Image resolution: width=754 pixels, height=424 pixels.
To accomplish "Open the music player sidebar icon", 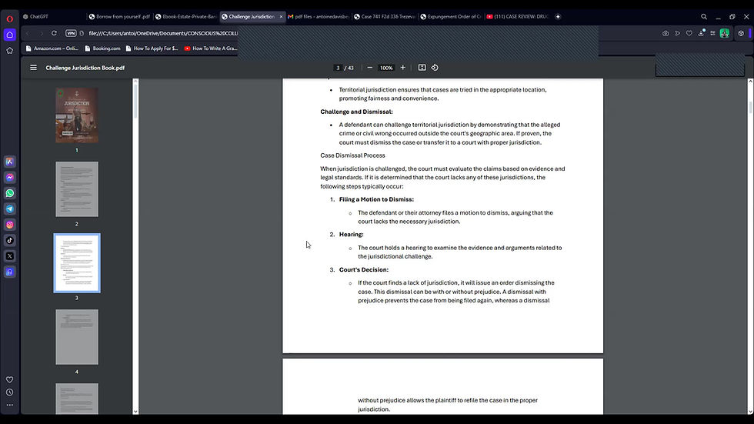I will click(9, 272).
